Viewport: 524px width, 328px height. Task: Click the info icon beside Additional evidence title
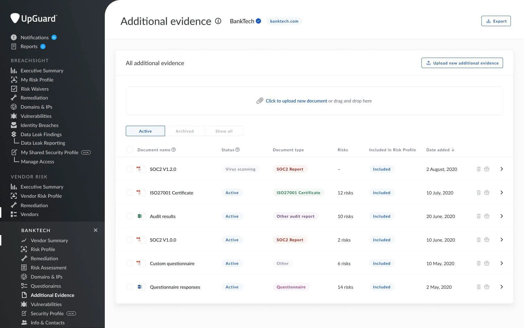[x=218, y=21]
